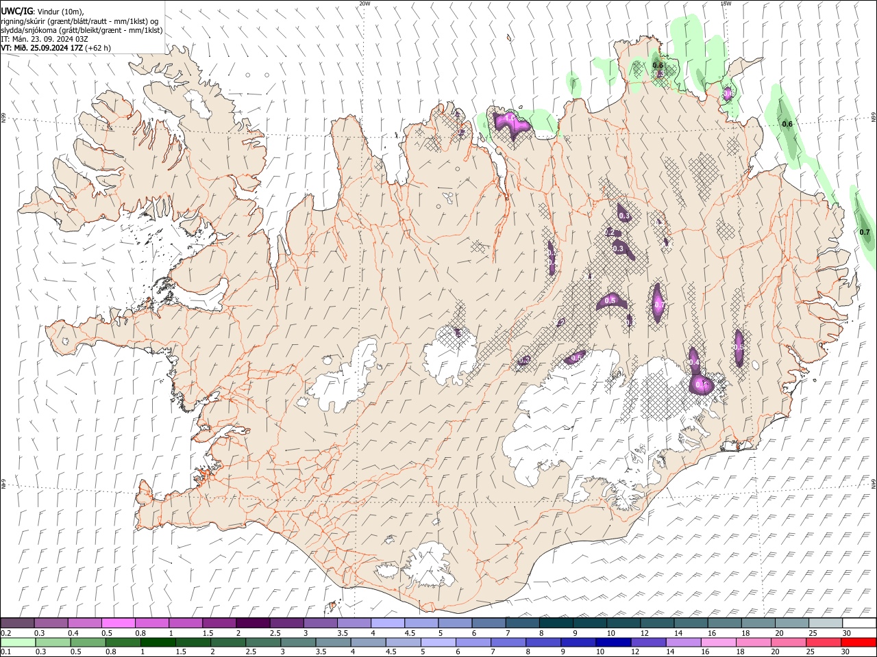Image resolution: width=877 pixels, height=657 pixels.
Task: Click the '(+62 h)' forecast offset text
Action: click(x=98, y=48)
